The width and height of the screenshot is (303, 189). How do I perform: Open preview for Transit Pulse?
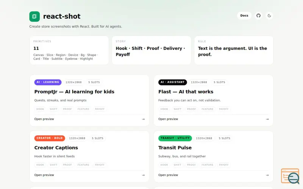point(168,175)
